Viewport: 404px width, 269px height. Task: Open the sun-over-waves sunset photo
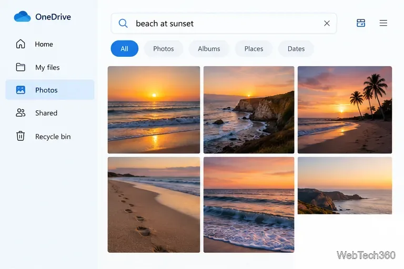[154, 110]
